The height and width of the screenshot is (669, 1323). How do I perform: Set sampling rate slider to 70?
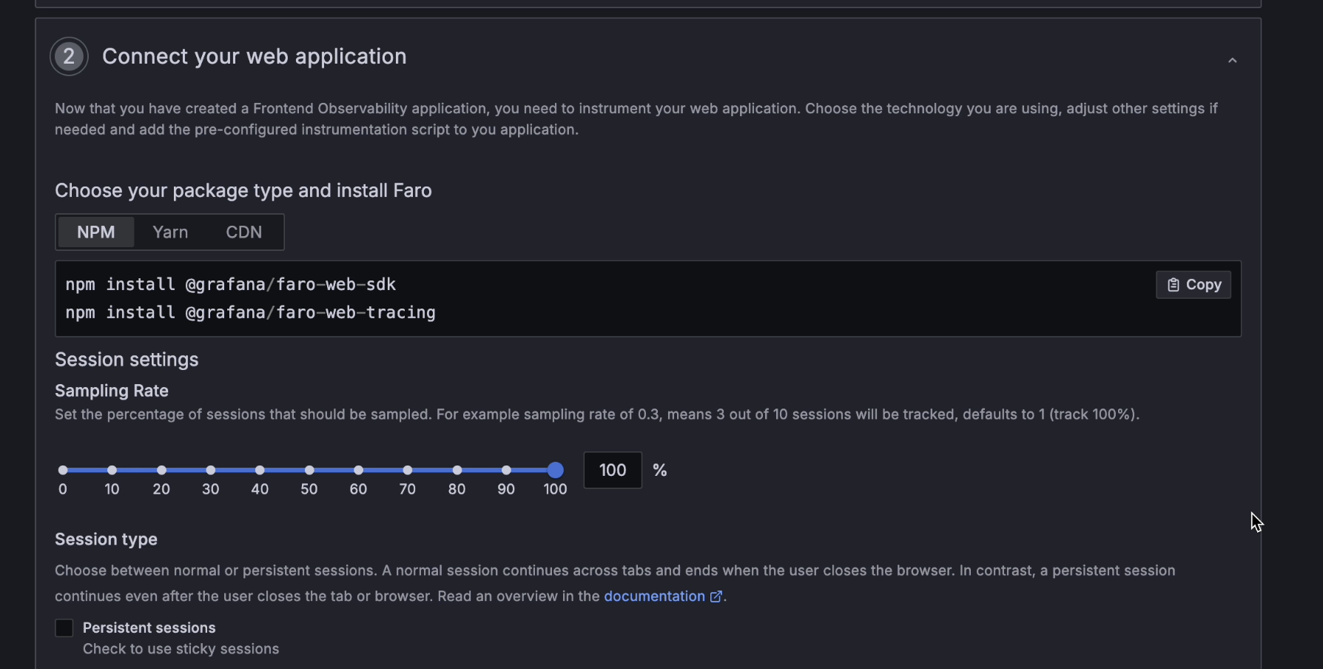click(x=408, y=470)
